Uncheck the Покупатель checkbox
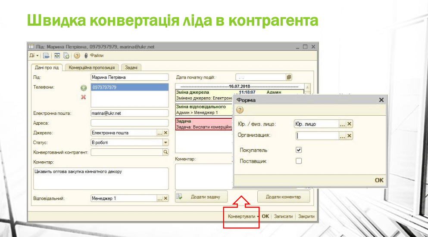Image resolution: width=428 pixels, height=237 pixels. 299,150
